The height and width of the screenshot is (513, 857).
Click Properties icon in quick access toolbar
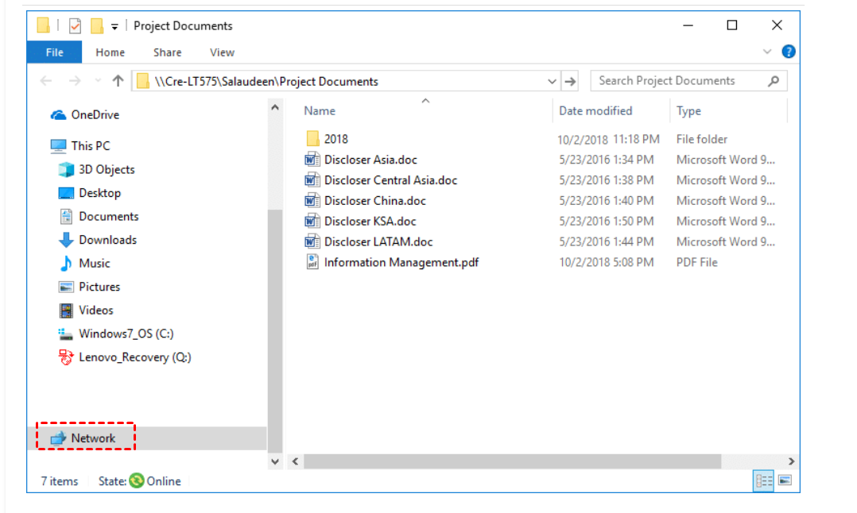click(76, 26)
